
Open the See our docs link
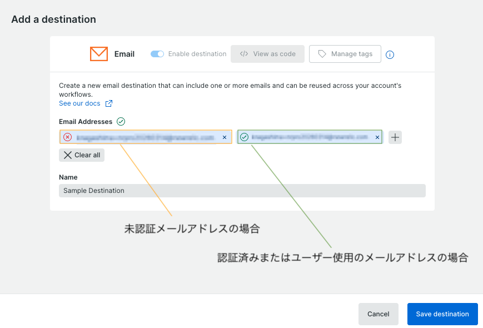[79, 103]
